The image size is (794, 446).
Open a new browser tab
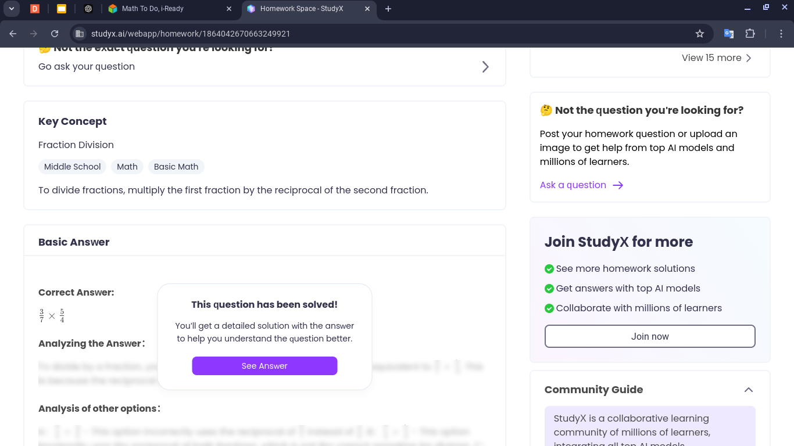tap(388, 9)
